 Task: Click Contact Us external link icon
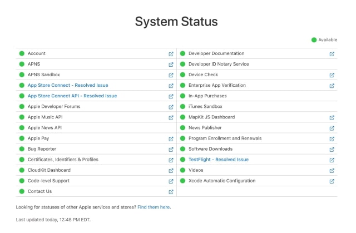[171, 191]
